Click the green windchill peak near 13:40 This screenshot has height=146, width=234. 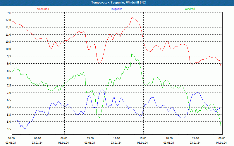click(x=132, y=53)
